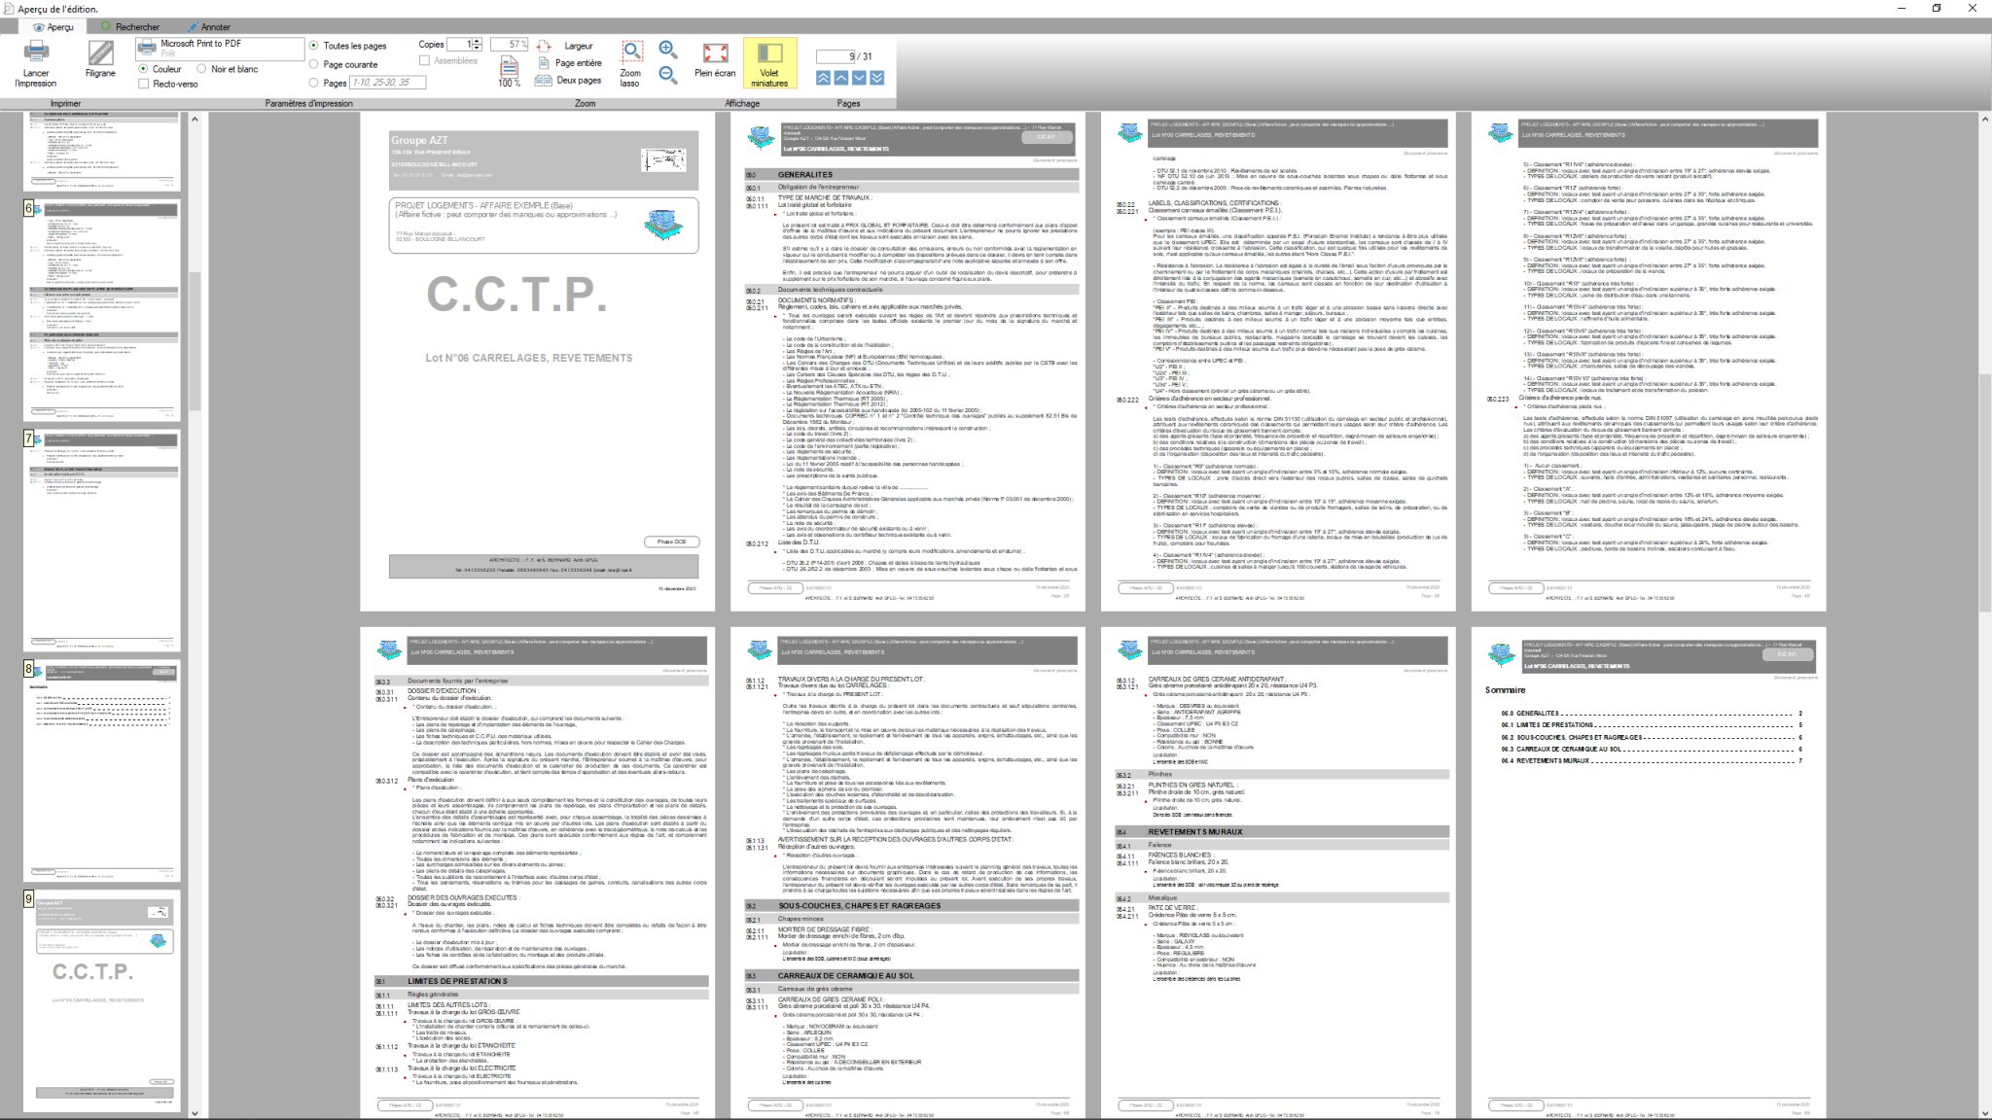Select Page courante radio button
Image resolution: width=1992 pixels, height=1120 pixels.
[314, 64]
